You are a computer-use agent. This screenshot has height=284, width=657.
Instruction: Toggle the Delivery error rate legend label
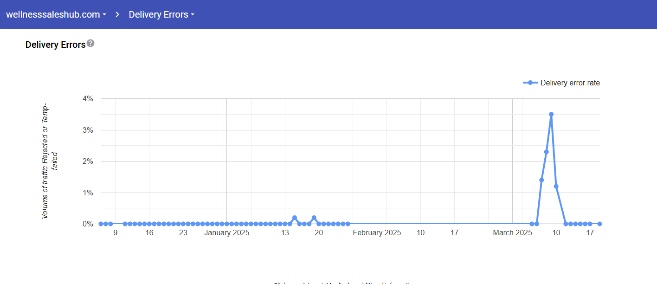click(x=570, y=83)
